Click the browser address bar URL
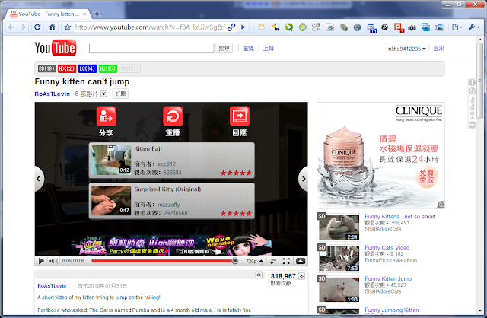This screenshot has width=487, height=318. pos(150,27)
